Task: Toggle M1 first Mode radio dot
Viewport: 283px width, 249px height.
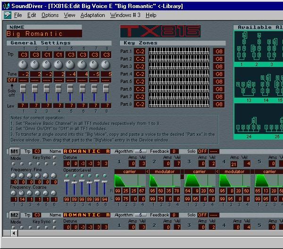Action: (13, 164)
